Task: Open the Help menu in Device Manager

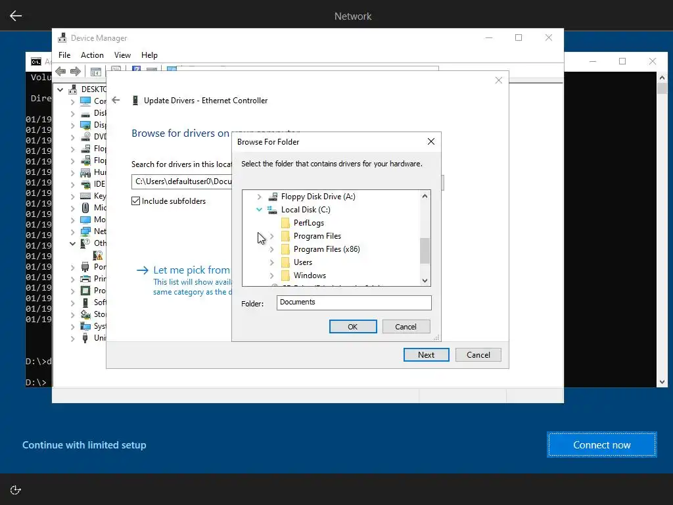Action: coord(149,55)
